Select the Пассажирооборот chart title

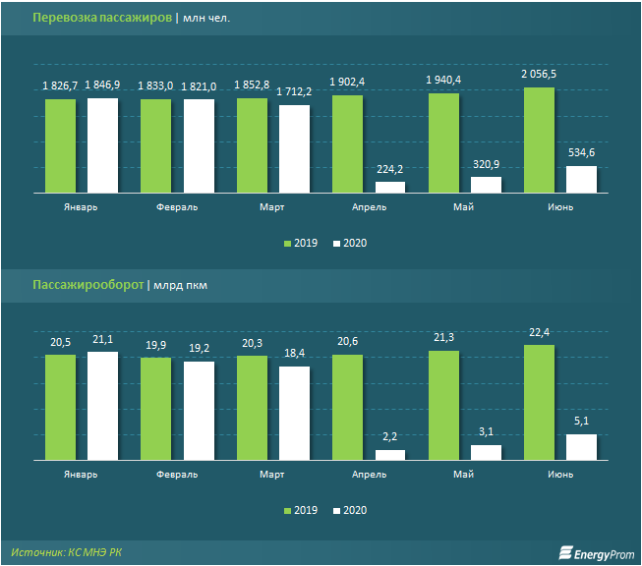point(88,285)
